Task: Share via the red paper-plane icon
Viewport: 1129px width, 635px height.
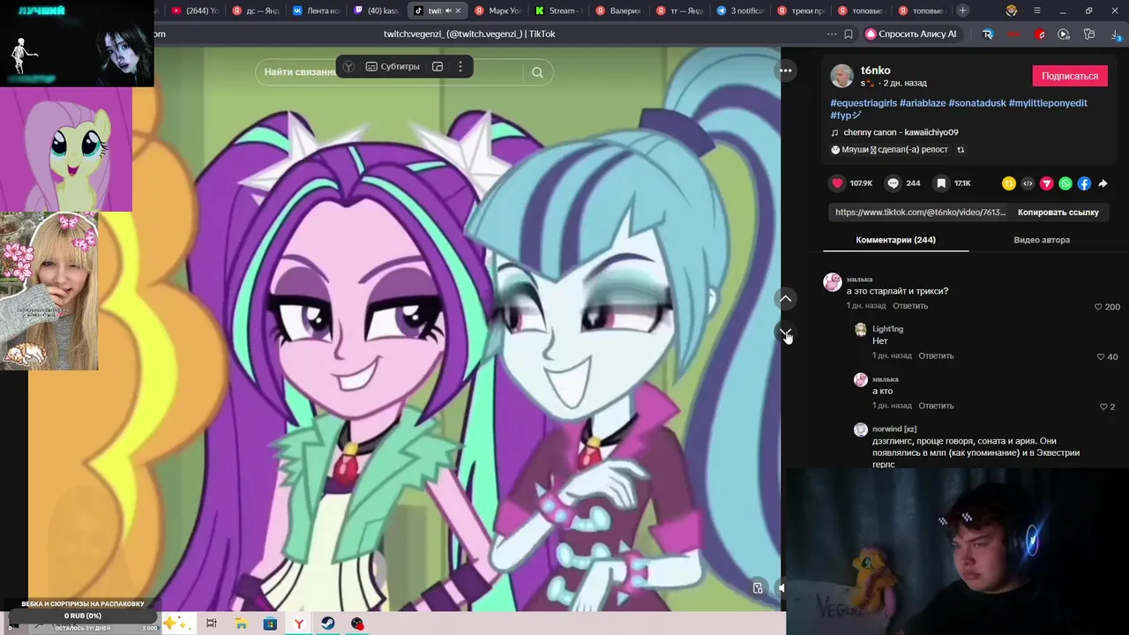Action: pos(1047,183)
